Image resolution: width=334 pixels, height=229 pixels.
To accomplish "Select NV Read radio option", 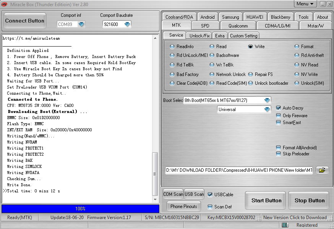I will click(x=297, y=65).
